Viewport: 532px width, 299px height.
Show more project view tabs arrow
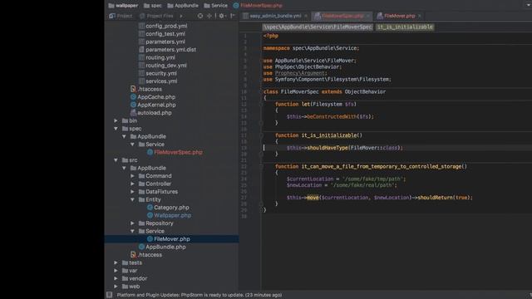(x=181, y=16)
